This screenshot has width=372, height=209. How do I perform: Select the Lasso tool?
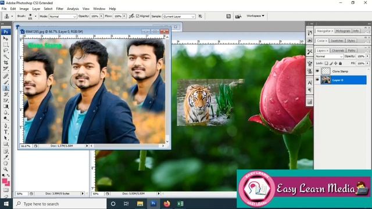(6, 51)
